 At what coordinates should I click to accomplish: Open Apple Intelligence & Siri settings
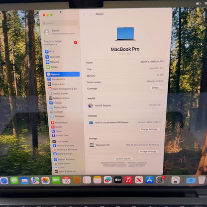63,89
